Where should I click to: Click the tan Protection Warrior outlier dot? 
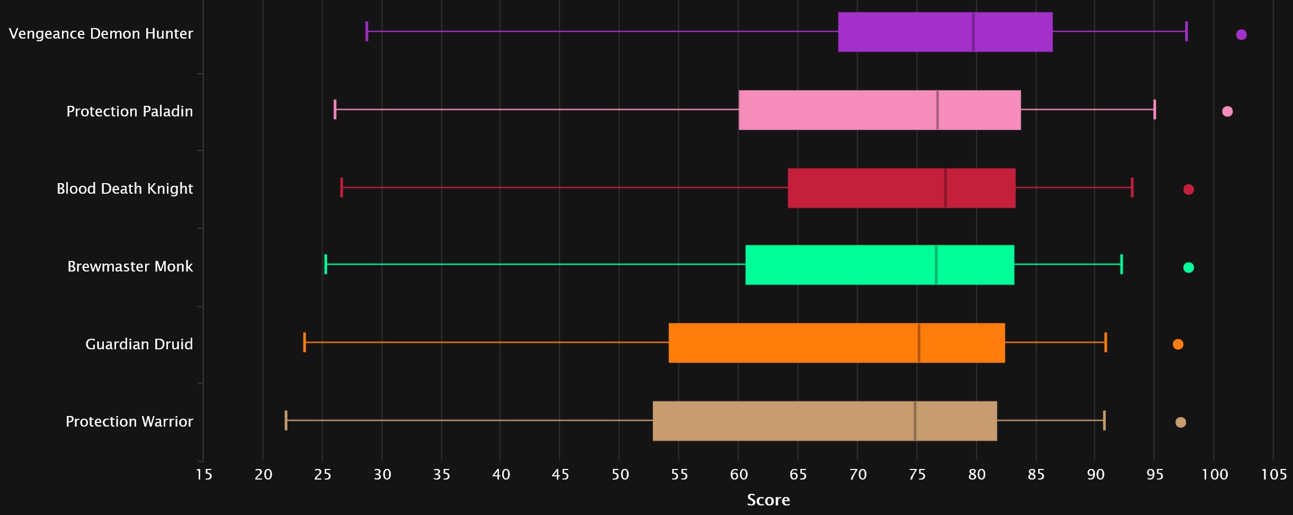[1181, 422]
